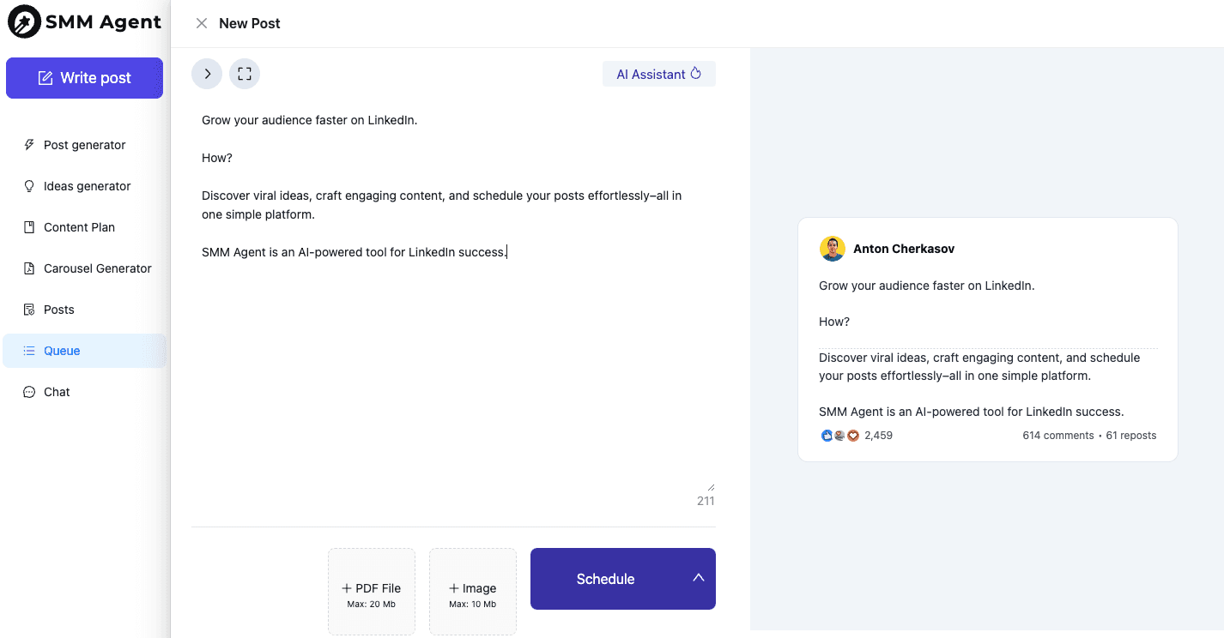Close the New Post panel
The width and height of the screenshot is (1224, 638).
tap(202, 23)
